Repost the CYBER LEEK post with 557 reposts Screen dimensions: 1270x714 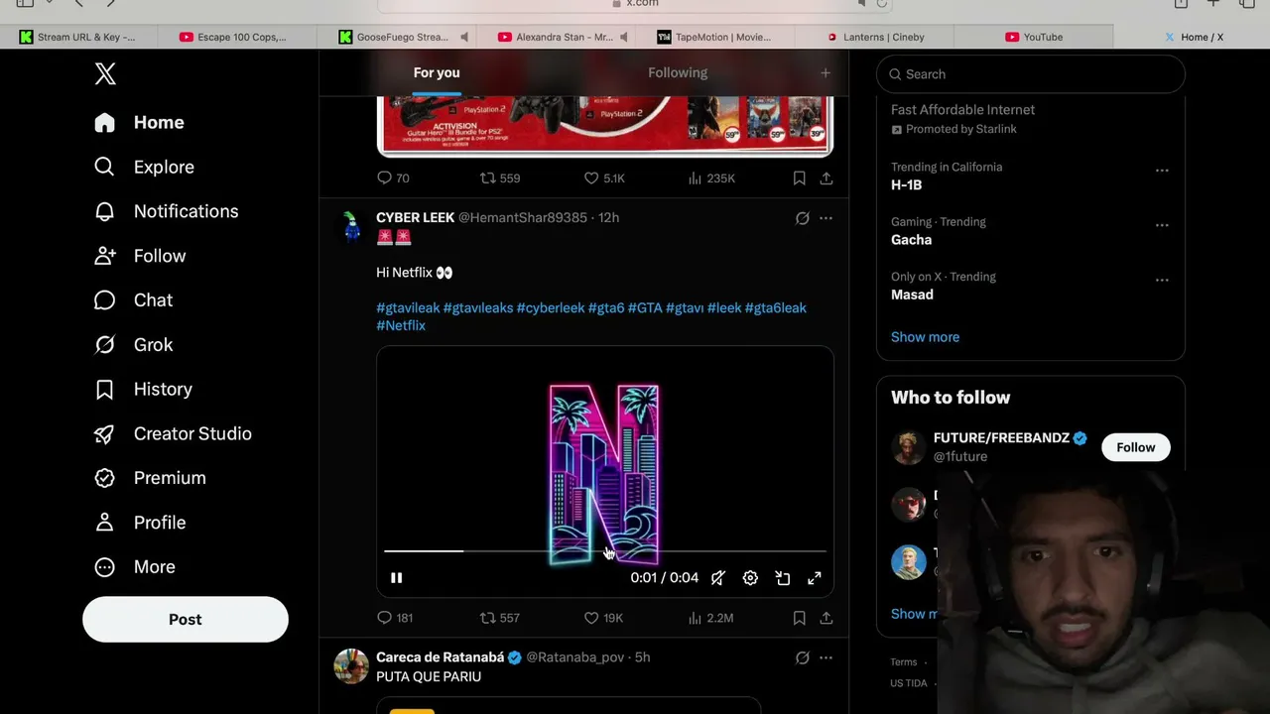499,618
